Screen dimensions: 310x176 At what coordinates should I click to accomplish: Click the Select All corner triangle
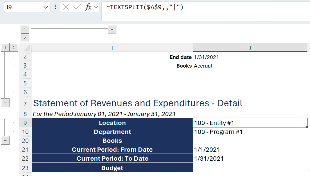pos(27,48)
